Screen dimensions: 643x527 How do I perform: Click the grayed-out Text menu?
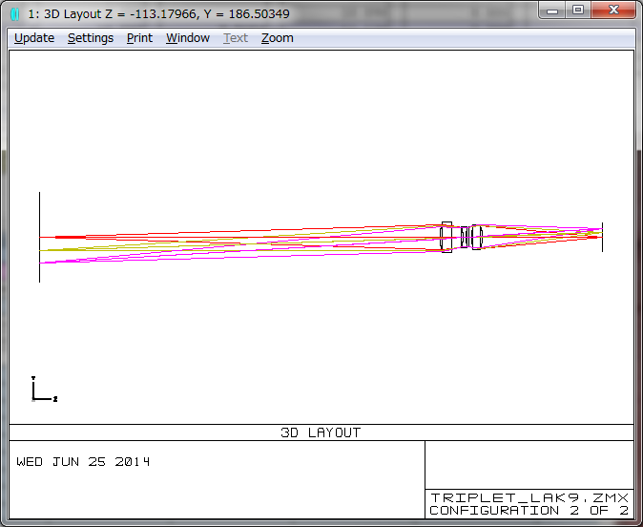(236, 38)
